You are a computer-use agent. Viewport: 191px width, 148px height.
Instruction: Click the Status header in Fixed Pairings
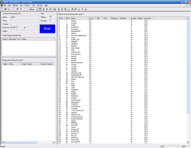38,39
